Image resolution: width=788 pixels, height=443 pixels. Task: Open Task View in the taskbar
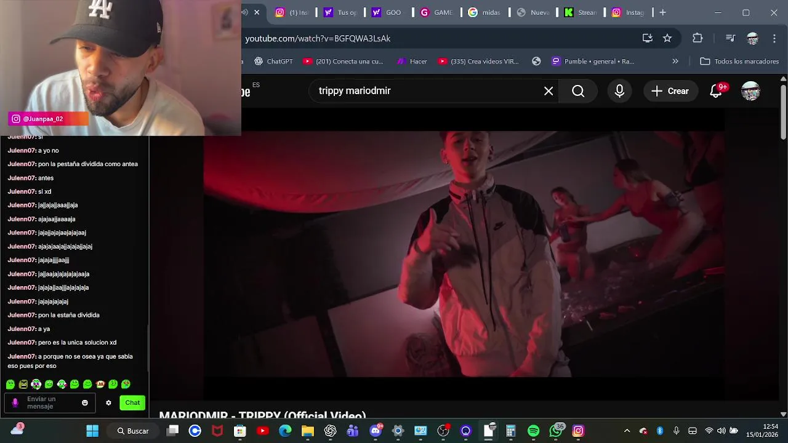[x=173, y=431]
